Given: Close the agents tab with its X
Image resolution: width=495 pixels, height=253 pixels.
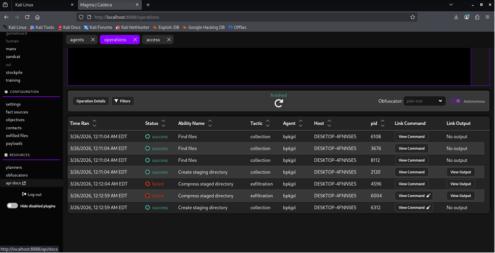Looking at the screenshot, I should [x=92, y=40].
